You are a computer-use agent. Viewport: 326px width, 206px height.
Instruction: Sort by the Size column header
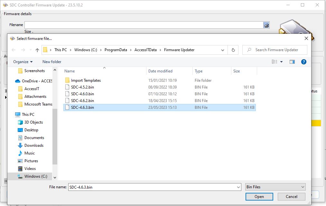237,71
